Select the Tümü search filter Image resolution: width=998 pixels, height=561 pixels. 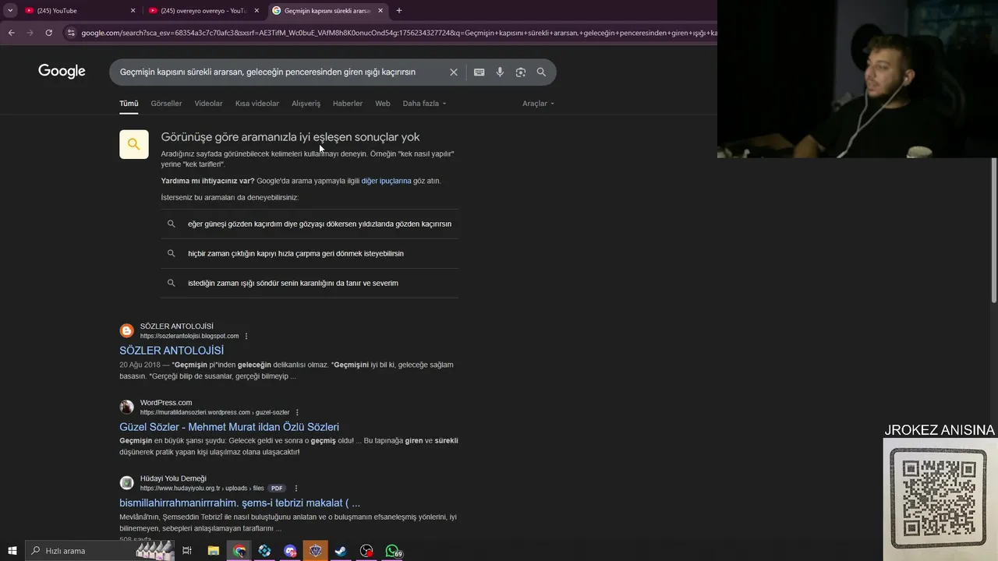[x=129, y=104]
